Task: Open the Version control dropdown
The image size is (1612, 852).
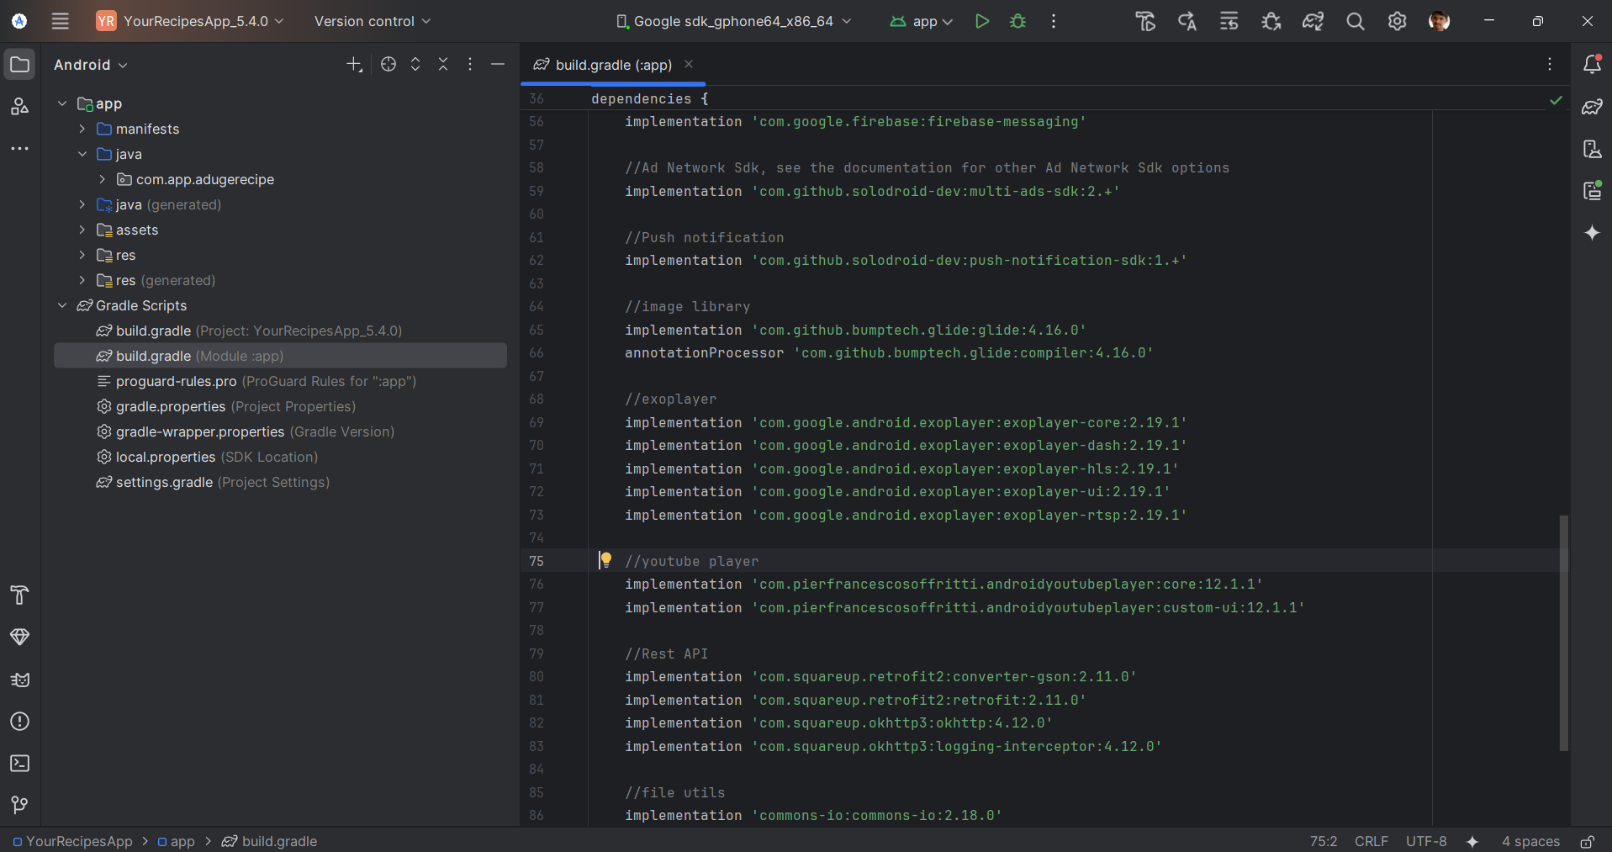Action: (x=372, y=21)
